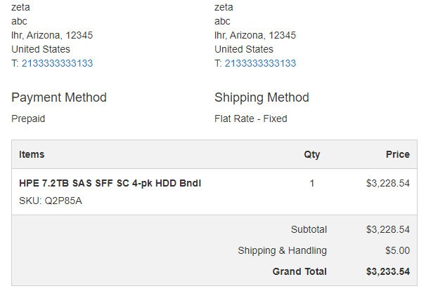Click the SKU Q2P85A text
This screenshot has height=291, width=426.
[x=51, y=201]
